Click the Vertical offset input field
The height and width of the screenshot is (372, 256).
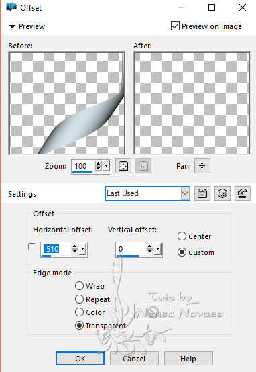pos(131,249)
